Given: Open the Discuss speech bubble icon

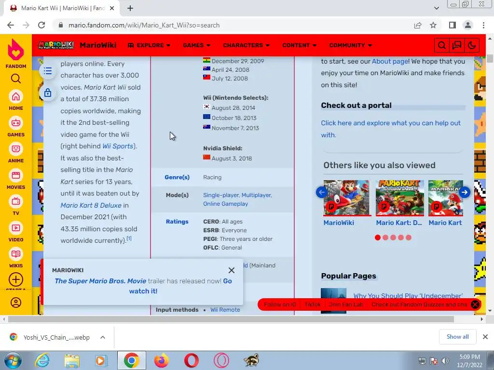Looking at the screenshot, I should [457, 46].
